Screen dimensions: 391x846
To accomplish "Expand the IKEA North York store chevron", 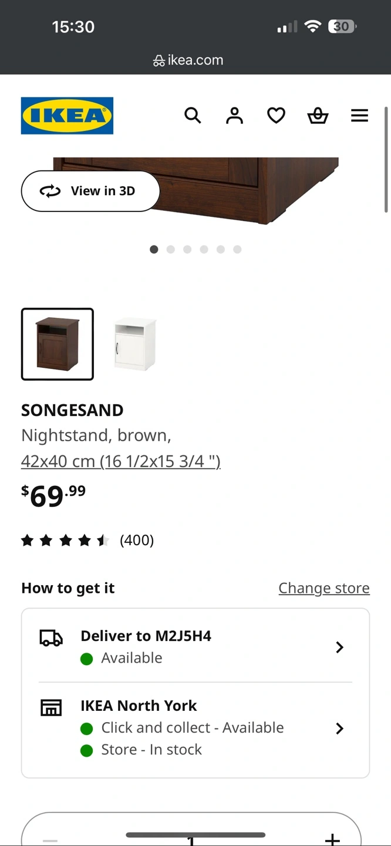I will (339, 728).
